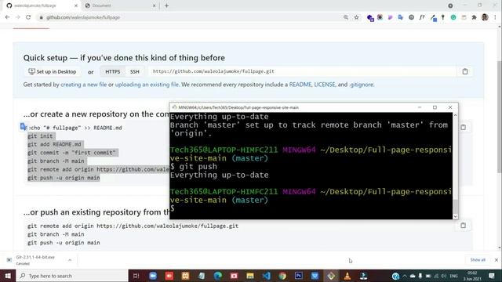Open the Chrome Extensions puzzle icon

coord(474,17)
